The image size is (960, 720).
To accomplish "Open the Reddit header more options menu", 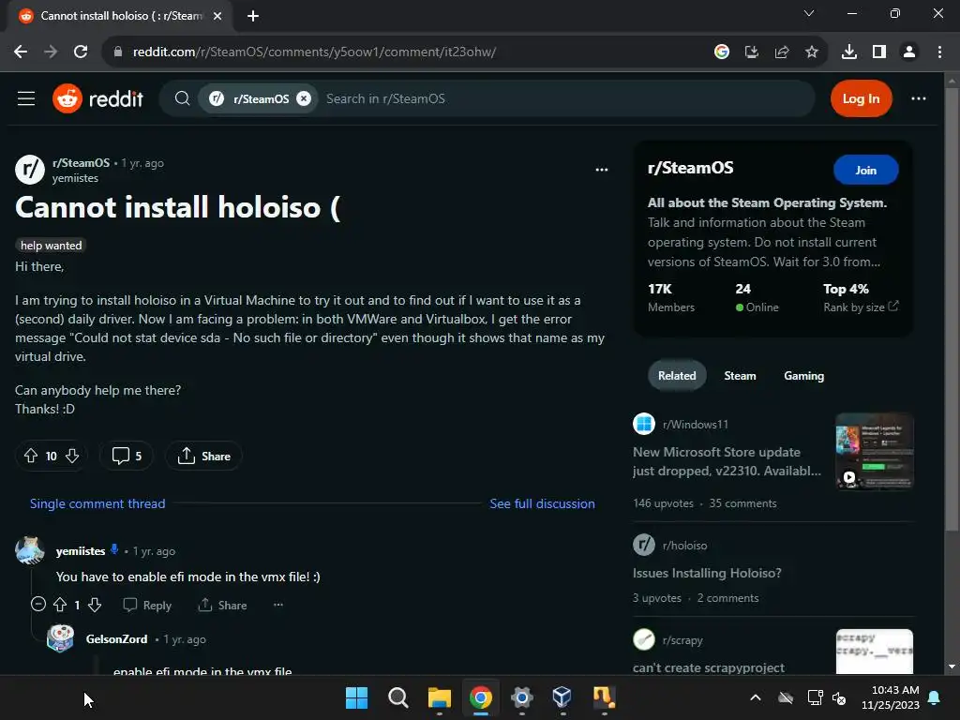I will point(919,98).
